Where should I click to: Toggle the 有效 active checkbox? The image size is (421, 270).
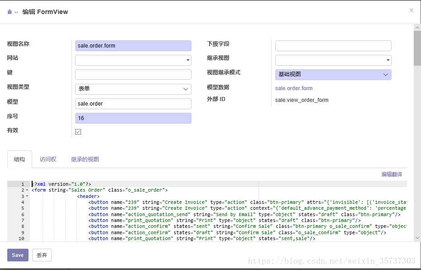(x=78, y=132)
